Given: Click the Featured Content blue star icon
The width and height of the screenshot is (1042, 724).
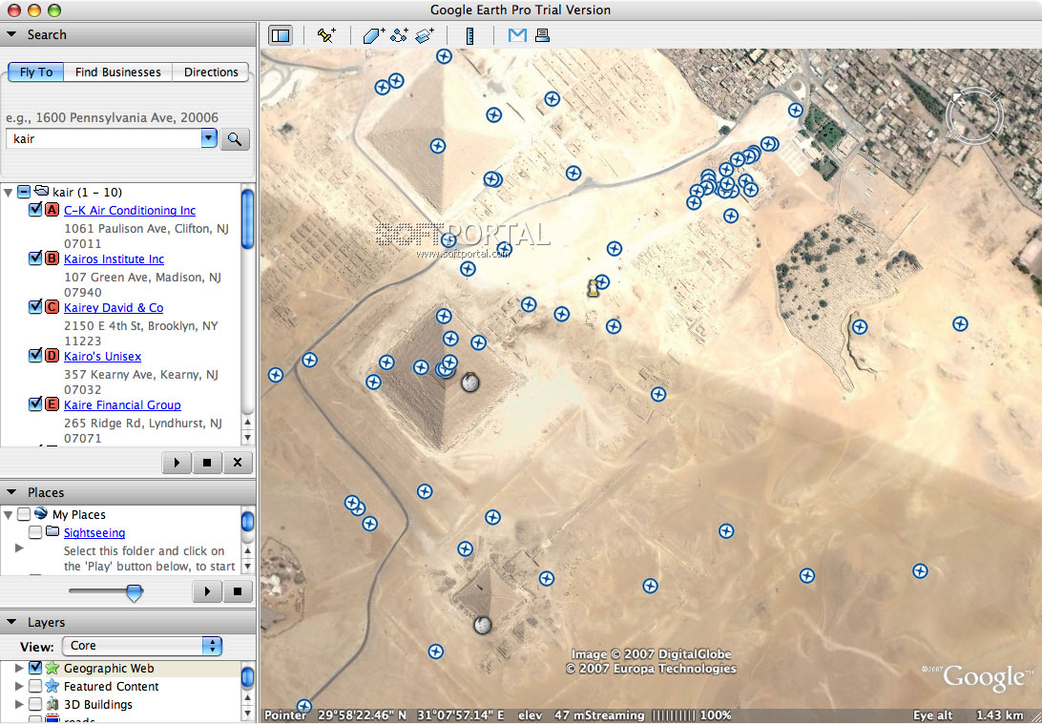Looking at the screenshot, I should pyautogui.click(x=52, y=686).
